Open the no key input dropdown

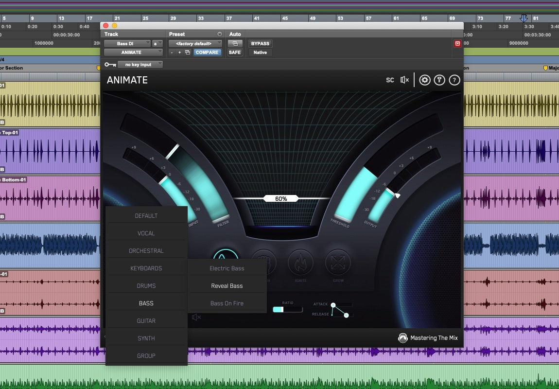[140, 65]
